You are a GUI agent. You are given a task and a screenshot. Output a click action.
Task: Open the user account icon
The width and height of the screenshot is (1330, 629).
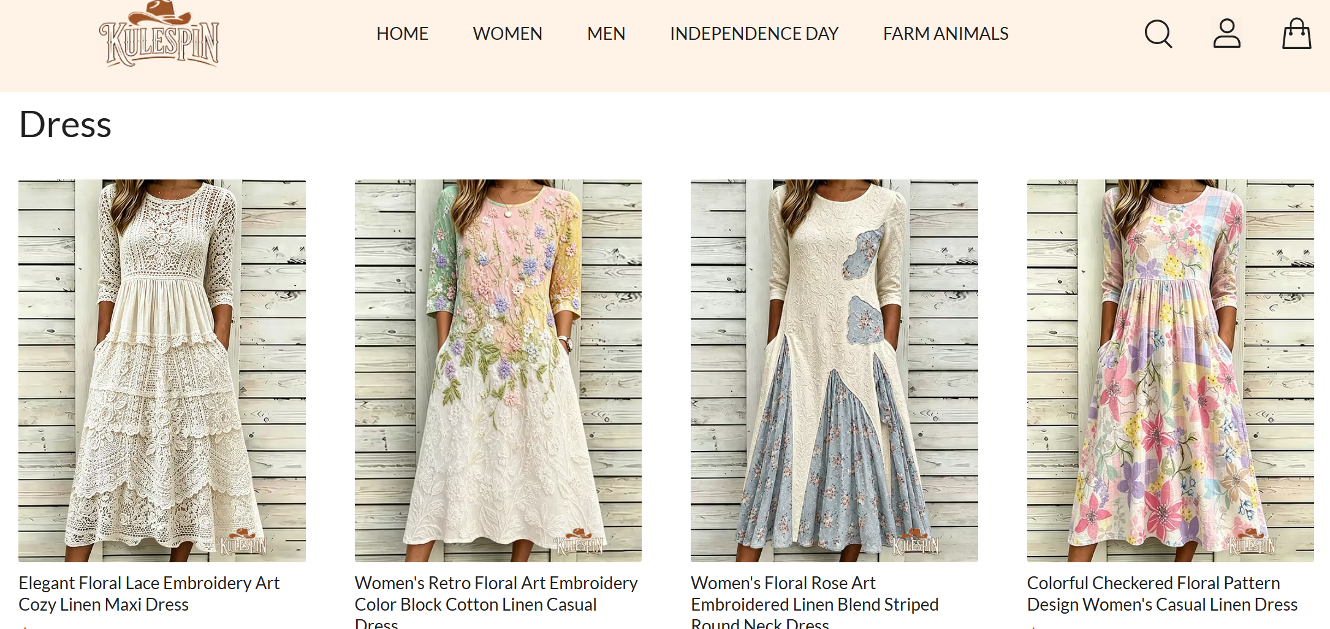1227,34
